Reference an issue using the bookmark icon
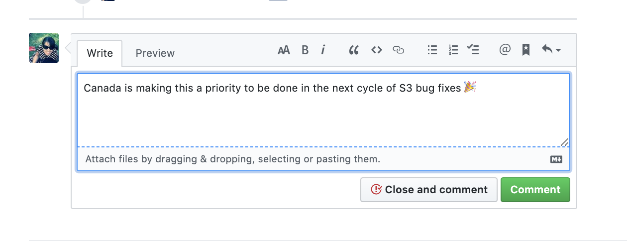The width and height of the screenshot is (627, 242). (x=526, y=50)
